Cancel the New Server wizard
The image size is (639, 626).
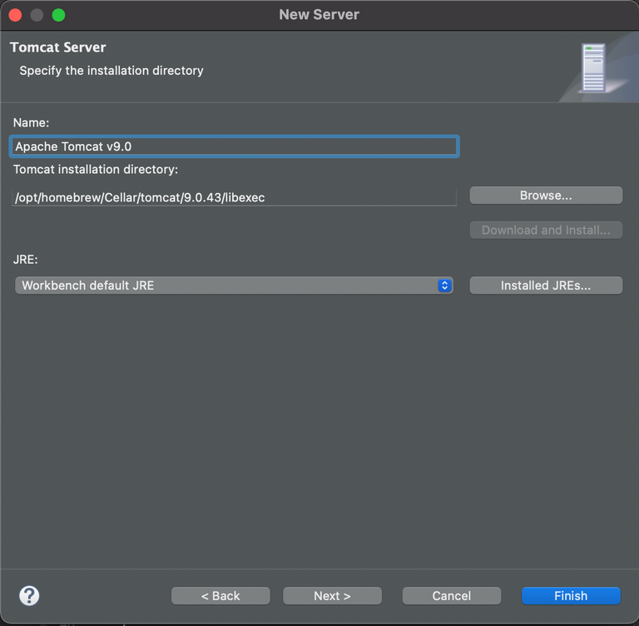pos(452,596)
